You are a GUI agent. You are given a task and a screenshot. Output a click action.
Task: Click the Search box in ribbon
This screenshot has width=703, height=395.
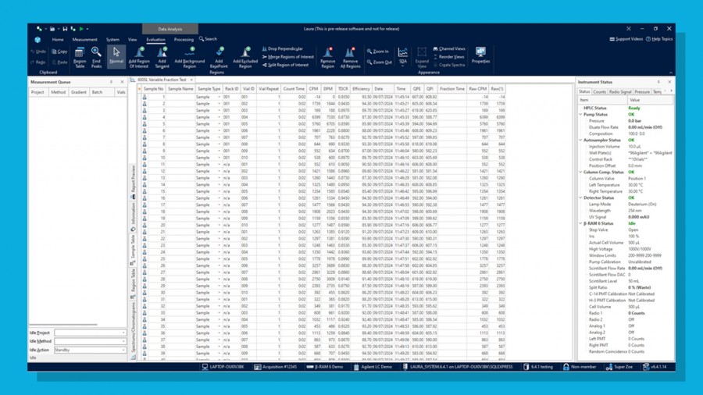[208, 39]
